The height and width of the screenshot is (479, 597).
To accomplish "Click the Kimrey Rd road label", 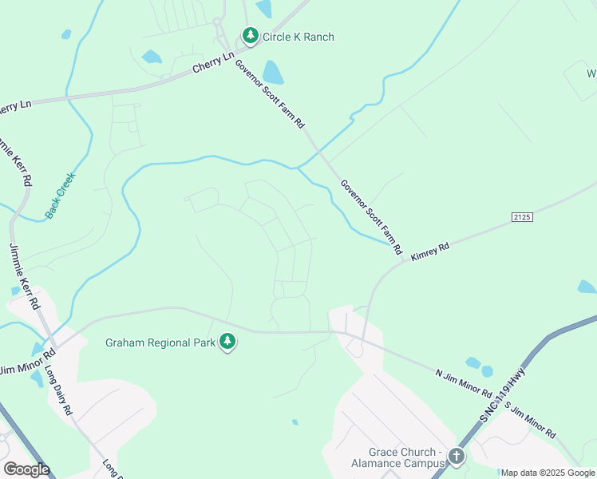I will tap(430, 251).
